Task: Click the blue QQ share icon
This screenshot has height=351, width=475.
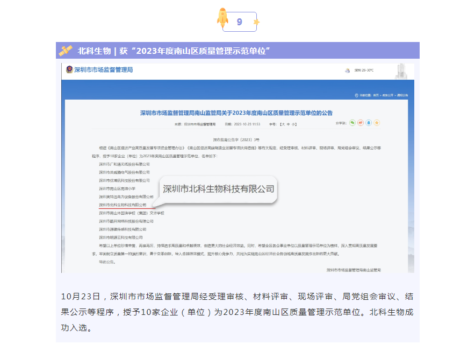Action: [369, 123]
